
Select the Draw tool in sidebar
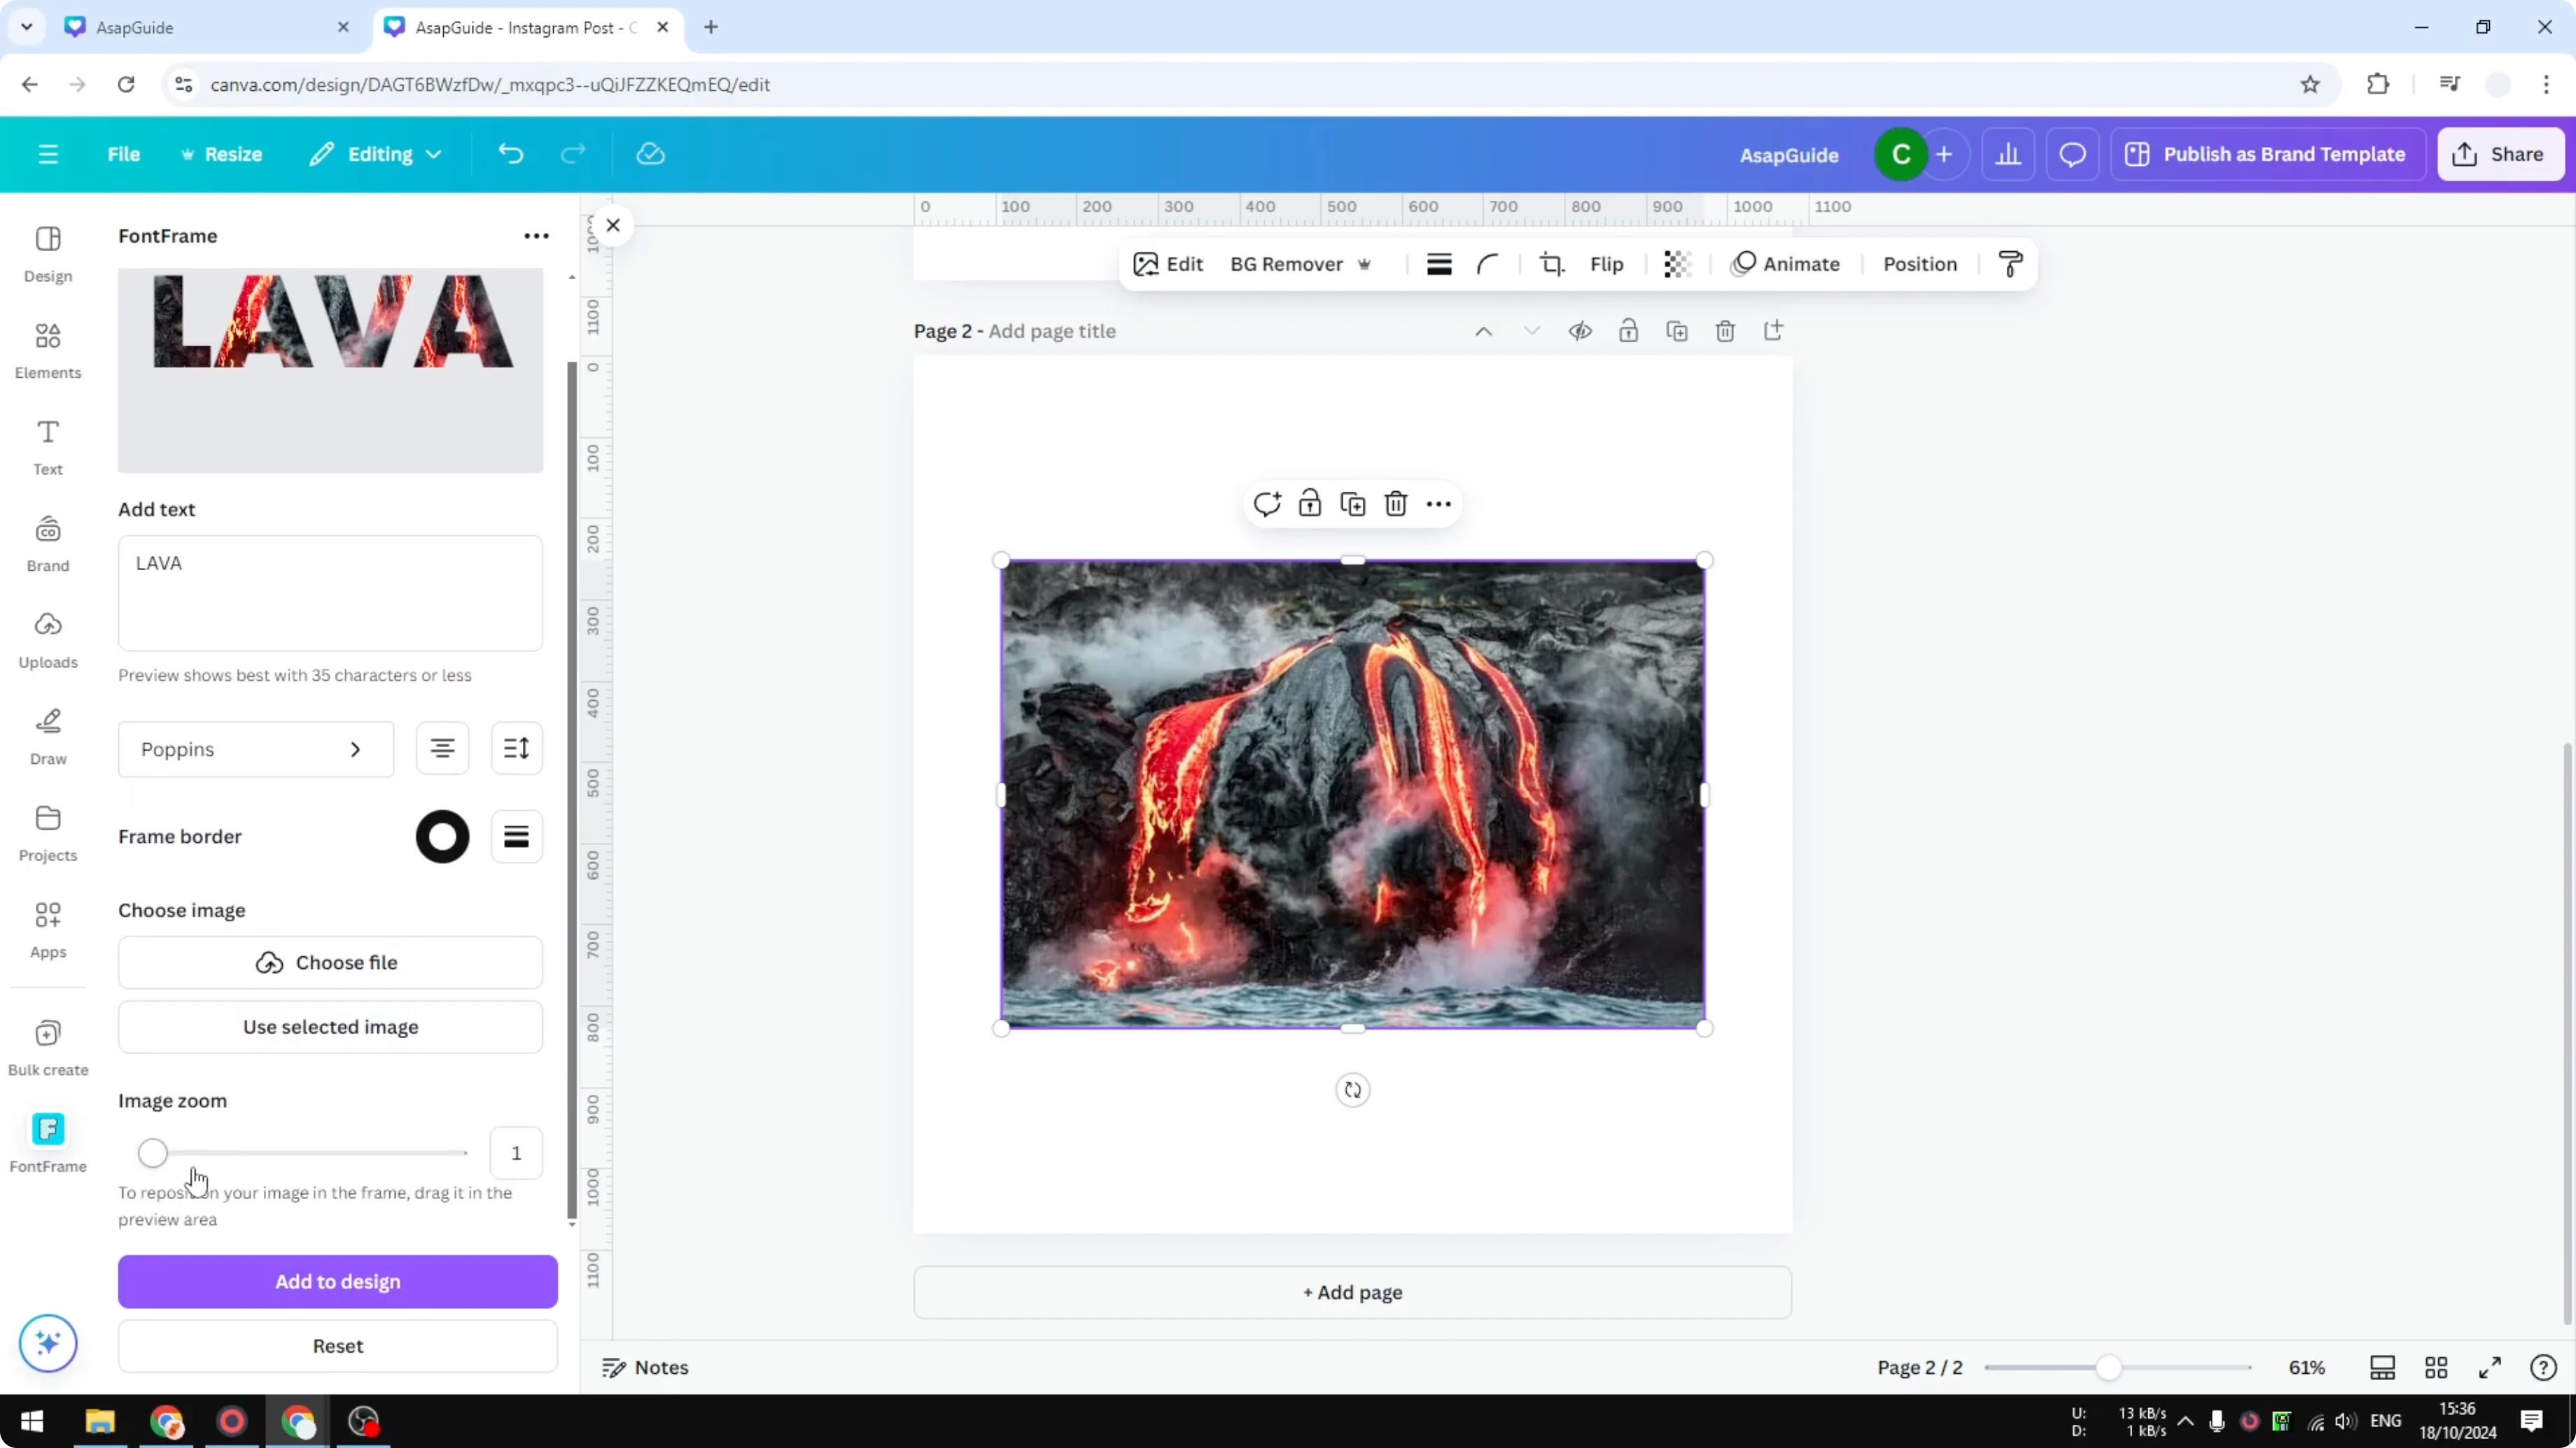pyautogui.click(x=47, y=737)
